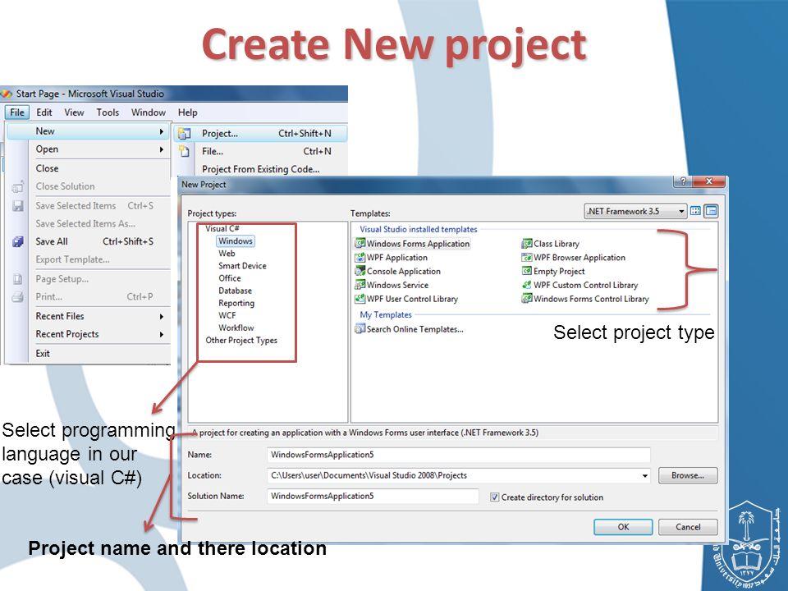Viewport: 788px width, 591px height.
Task: Click Close in the File menu
Action: point(47,168)
